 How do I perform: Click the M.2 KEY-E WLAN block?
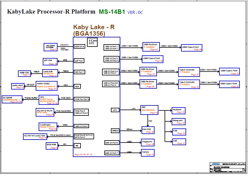click(45, 113)
